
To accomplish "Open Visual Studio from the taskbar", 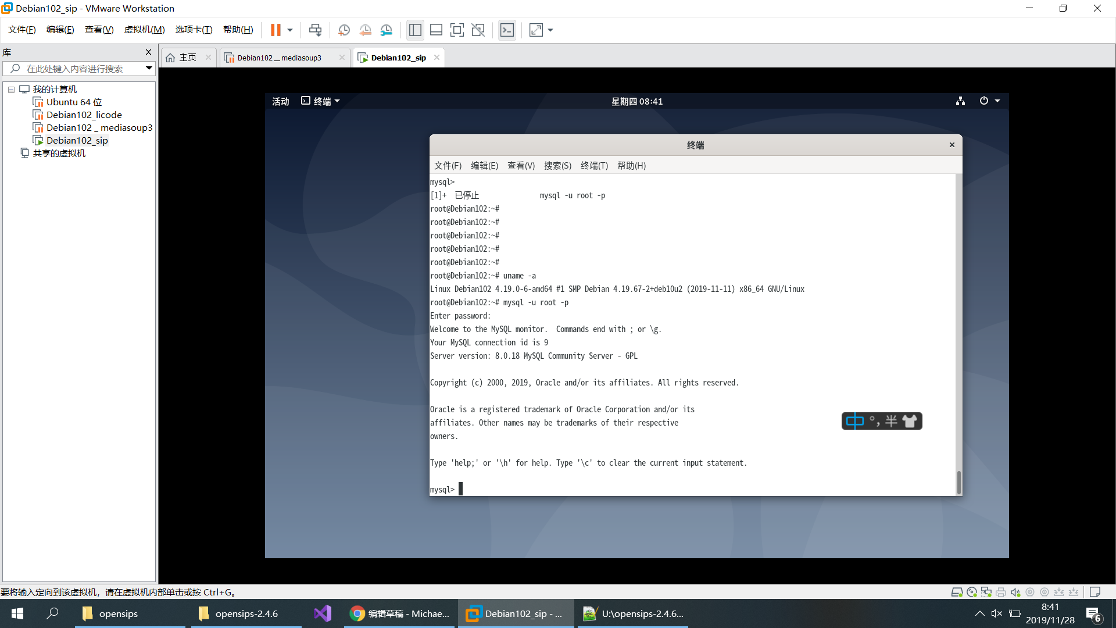I will click(x=322, y=613).
